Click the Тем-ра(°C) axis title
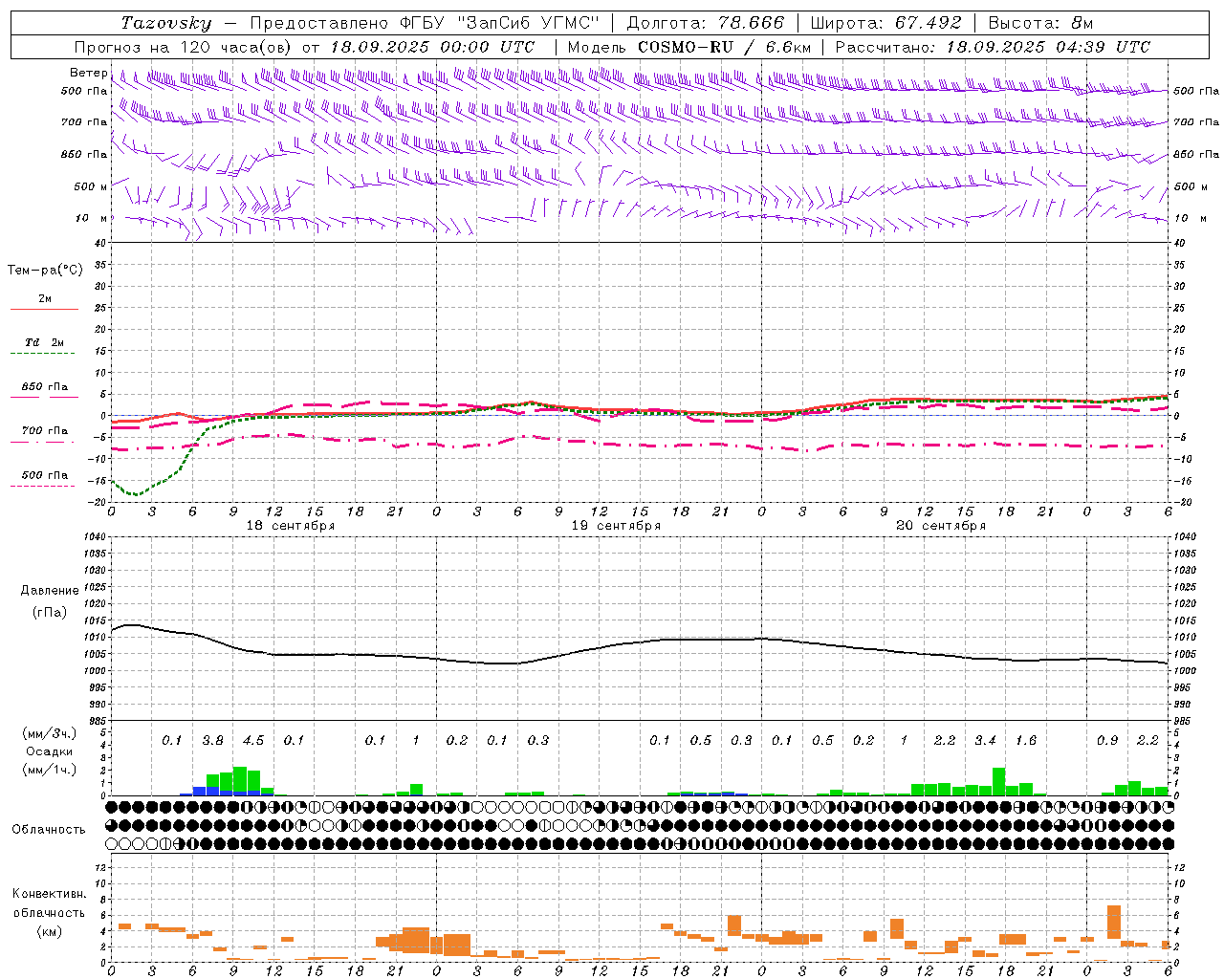This screenshot has width=1224, height=979. pos(45,271)
